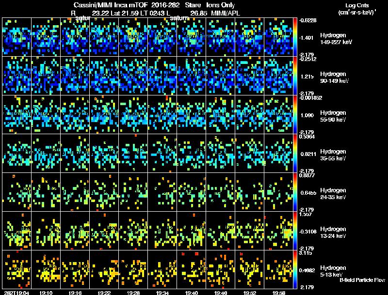Click the Hydrogen 90-149 keV color scale bar
The width and height of the screenshot is (388, 295).
click(295, 76)
